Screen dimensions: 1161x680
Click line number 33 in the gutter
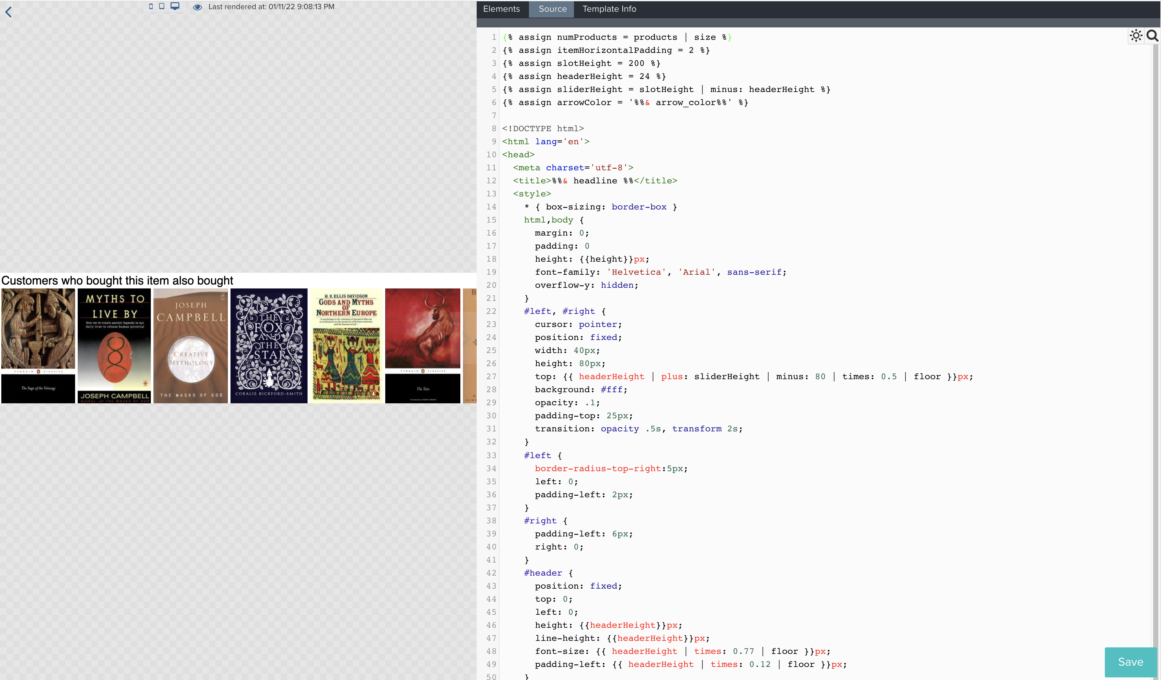491,455
